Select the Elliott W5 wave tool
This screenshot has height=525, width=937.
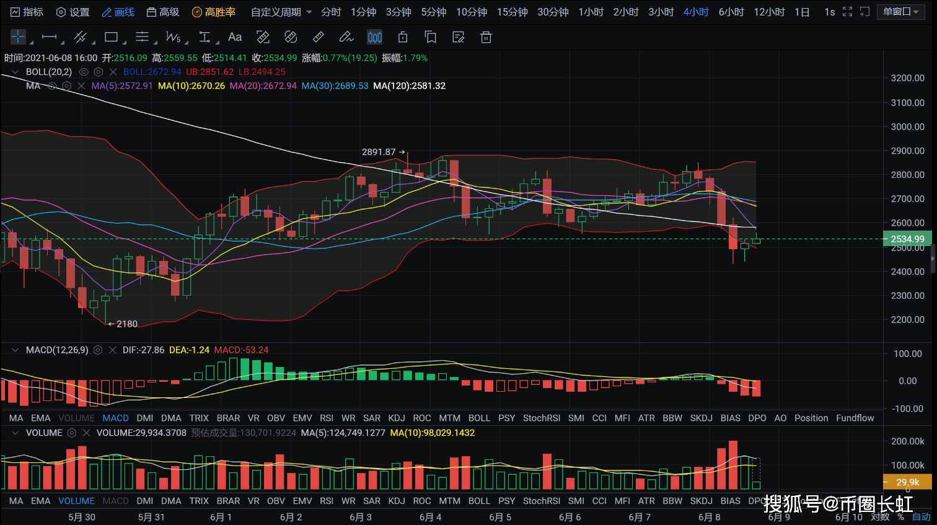click(174, 37)
